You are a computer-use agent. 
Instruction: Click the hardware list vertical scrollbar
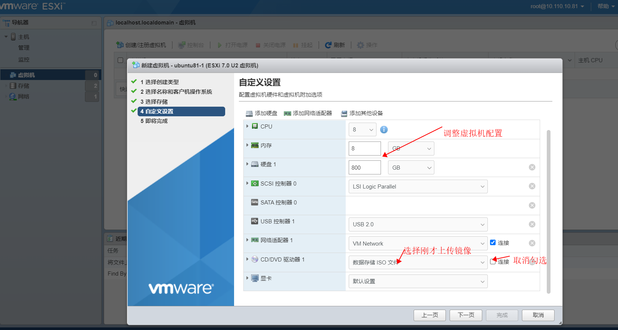tap(549, 211)
